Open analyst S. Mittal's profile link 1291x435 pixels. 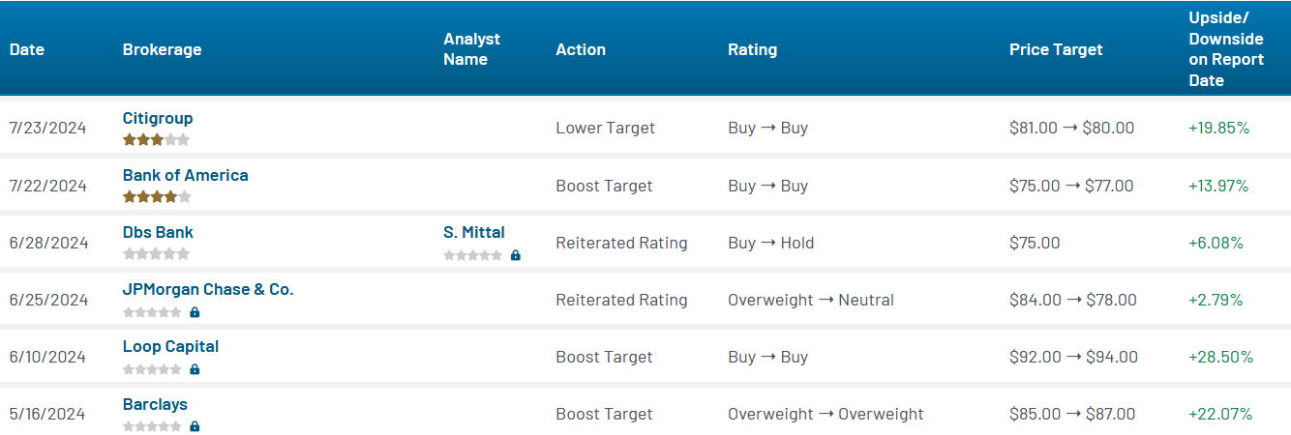tap(474, 232)
